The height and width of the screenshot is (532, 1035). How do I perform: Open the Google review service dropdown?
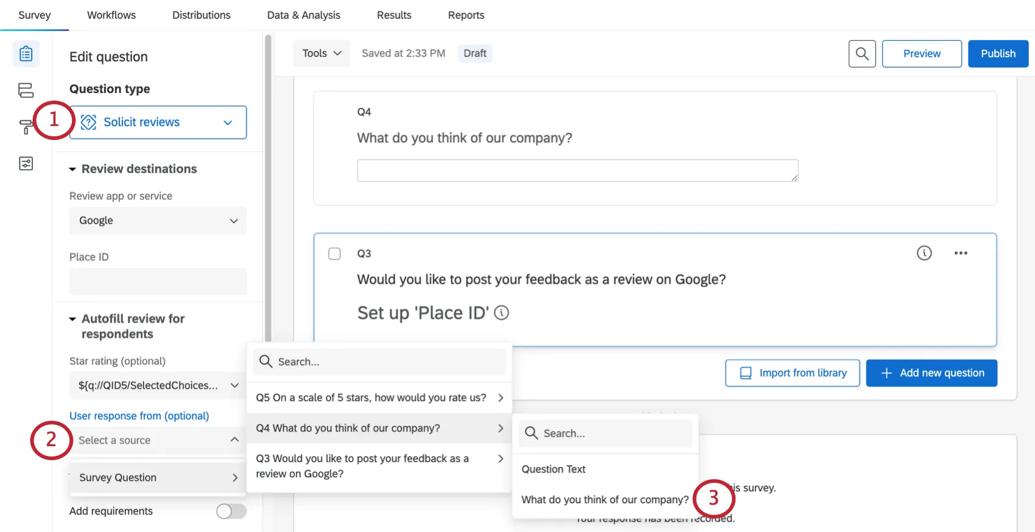coord(158,221)
